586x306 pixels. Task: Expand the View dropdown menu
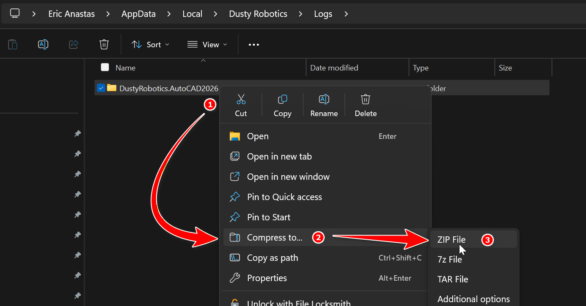point(207,44)
